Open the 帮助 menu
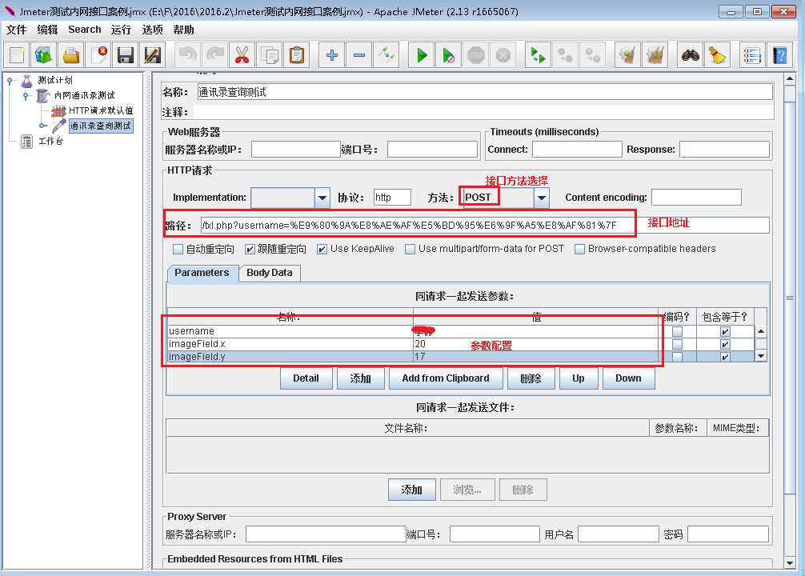Screen dimensions: 805x576 click(183, 30)
